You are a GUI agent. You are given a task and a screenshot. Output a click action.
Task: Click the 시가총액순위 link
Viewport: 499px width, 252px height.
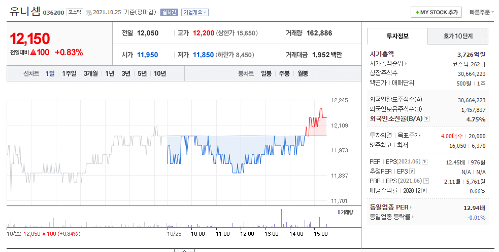tap(386, 63)
